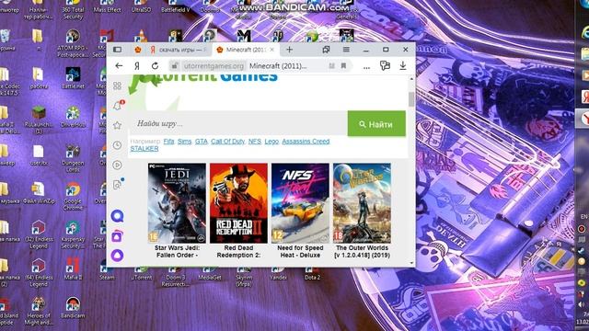
Task: Open the Sims example link
Action: (184, 141)
